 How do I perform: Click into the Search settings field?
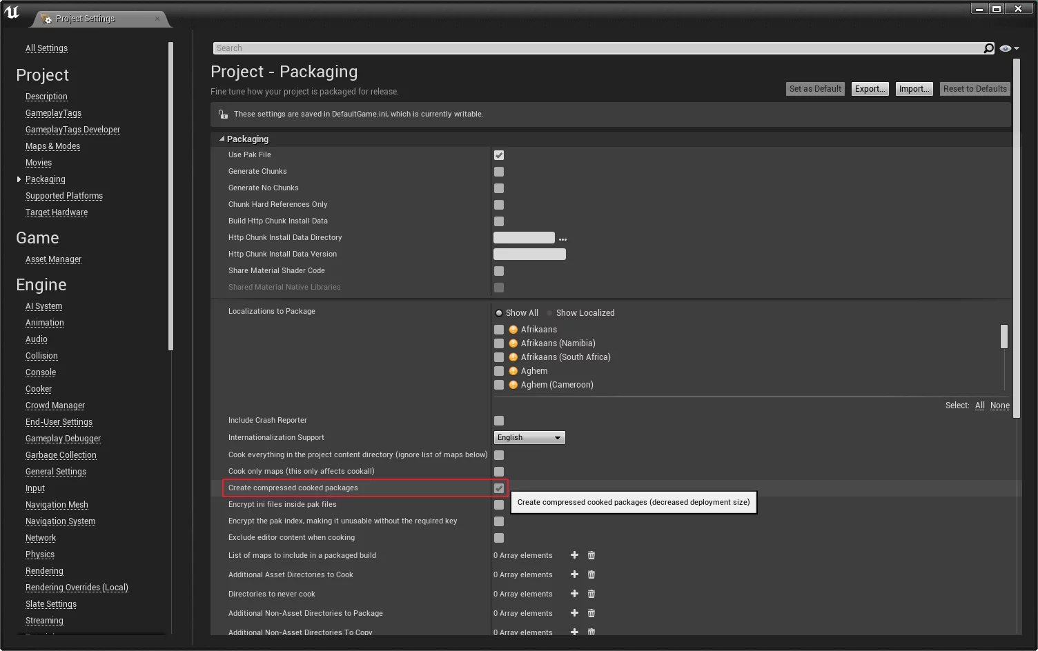594,48
